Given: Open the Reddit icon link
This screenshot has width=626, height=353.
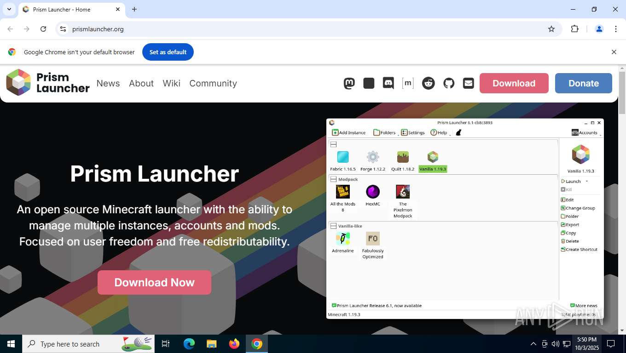Looking at the screenshot, I should click(x=429, y=83).
